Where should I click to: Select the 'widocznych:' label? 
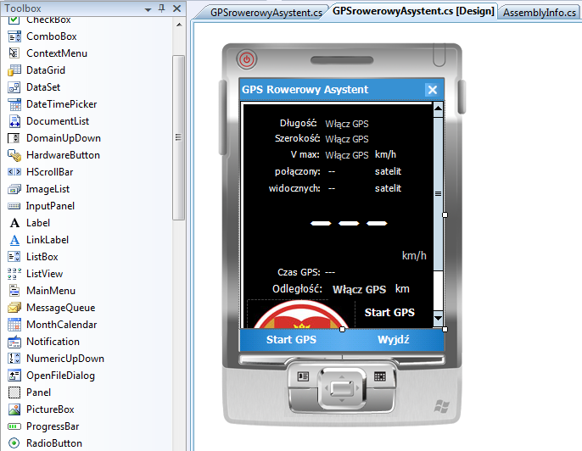coord(294,188)
